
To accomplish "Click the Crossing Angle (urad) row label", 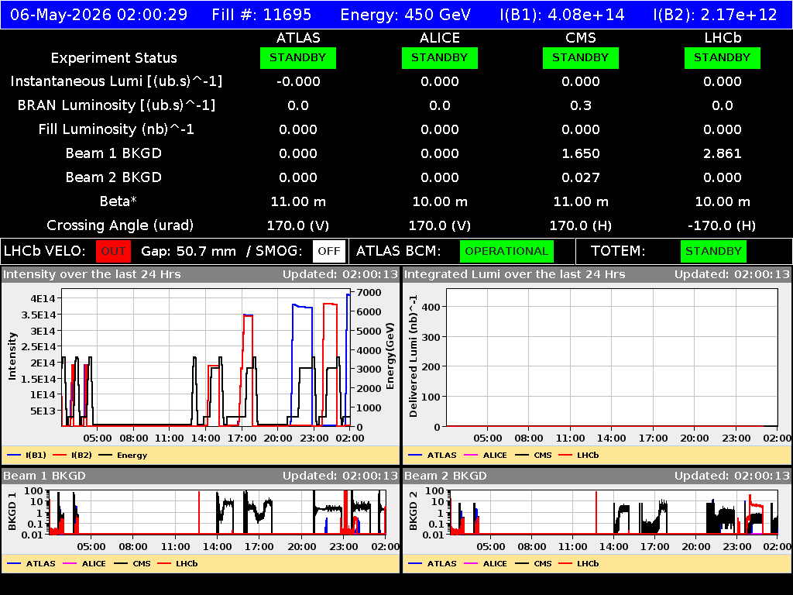I will [120, 225].
